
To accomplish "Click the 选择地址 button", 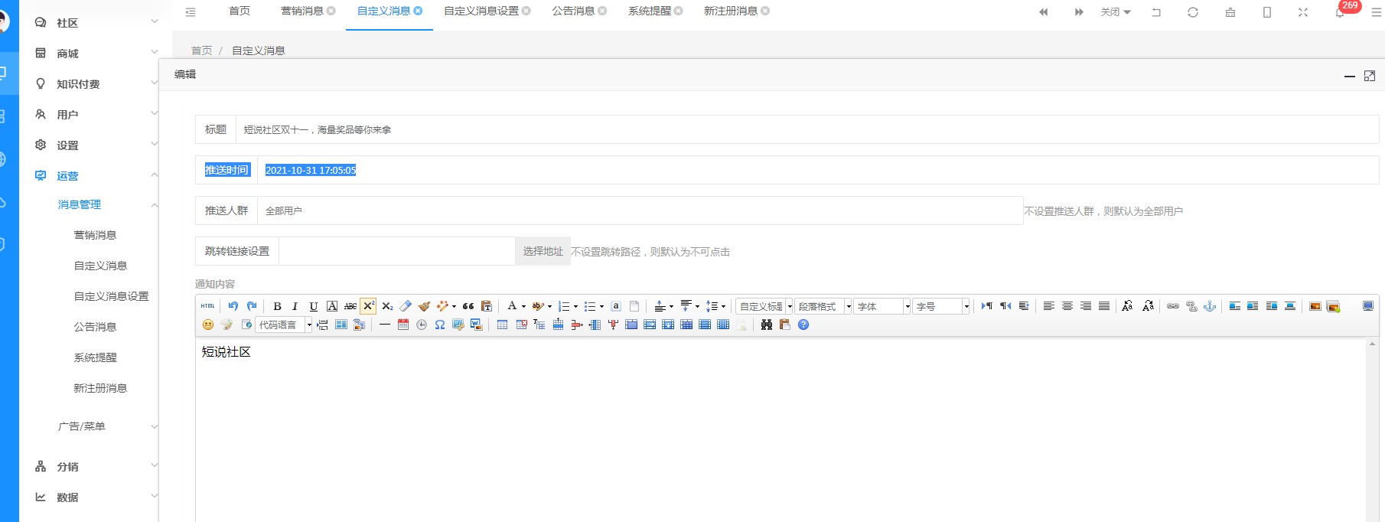I will (543, 251).
